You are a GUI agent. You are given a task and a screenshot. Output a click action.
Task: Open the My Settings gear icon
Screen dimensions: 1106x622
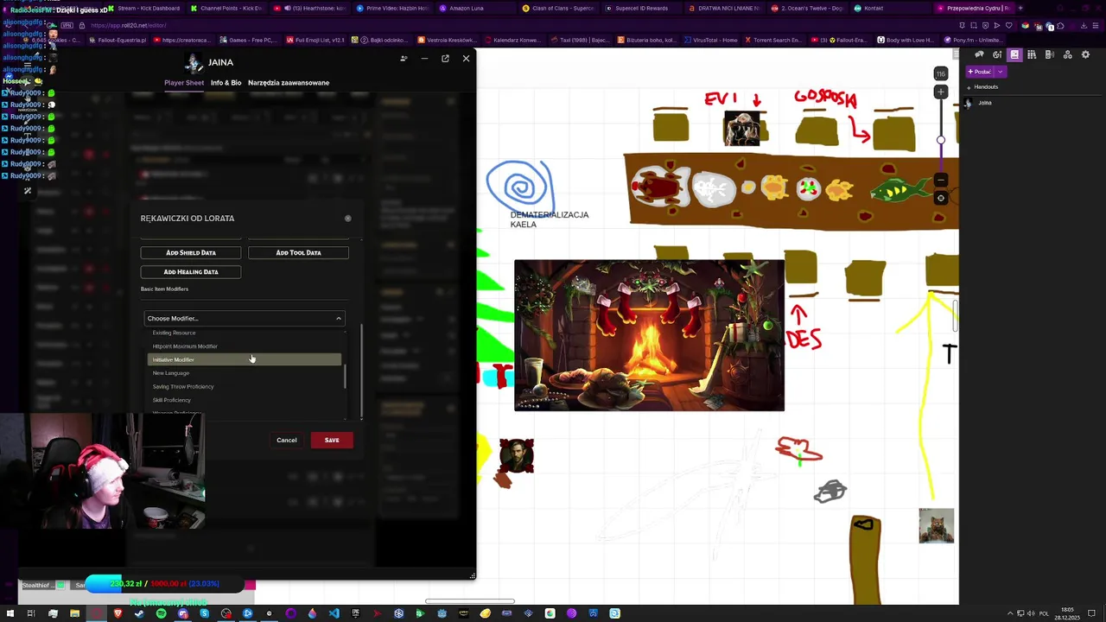(x=1085, y=54)
